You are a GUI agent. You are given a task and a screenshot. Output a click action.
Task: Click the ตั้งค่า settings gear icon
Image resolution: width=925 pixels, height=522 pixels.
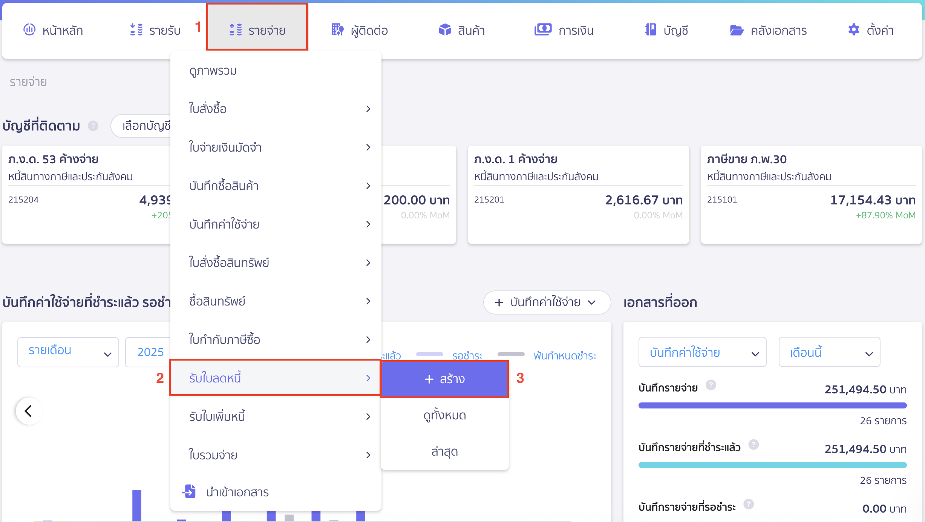854,29
